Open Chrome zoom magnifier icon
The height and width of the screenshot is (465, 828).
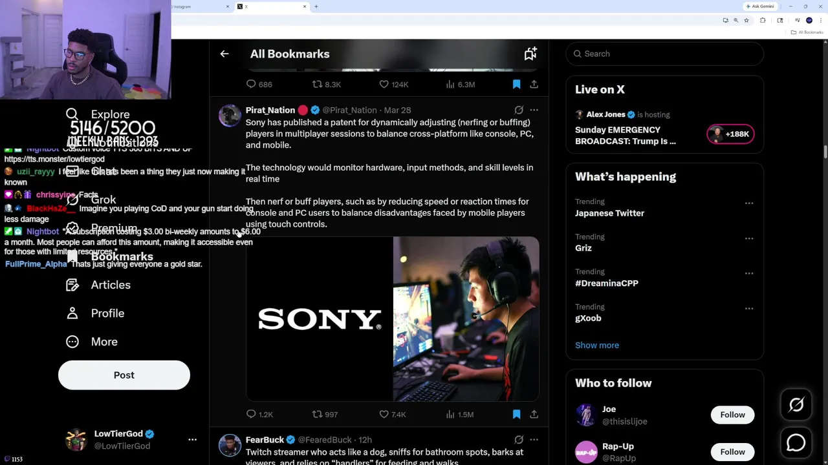[x=735, y=21]
